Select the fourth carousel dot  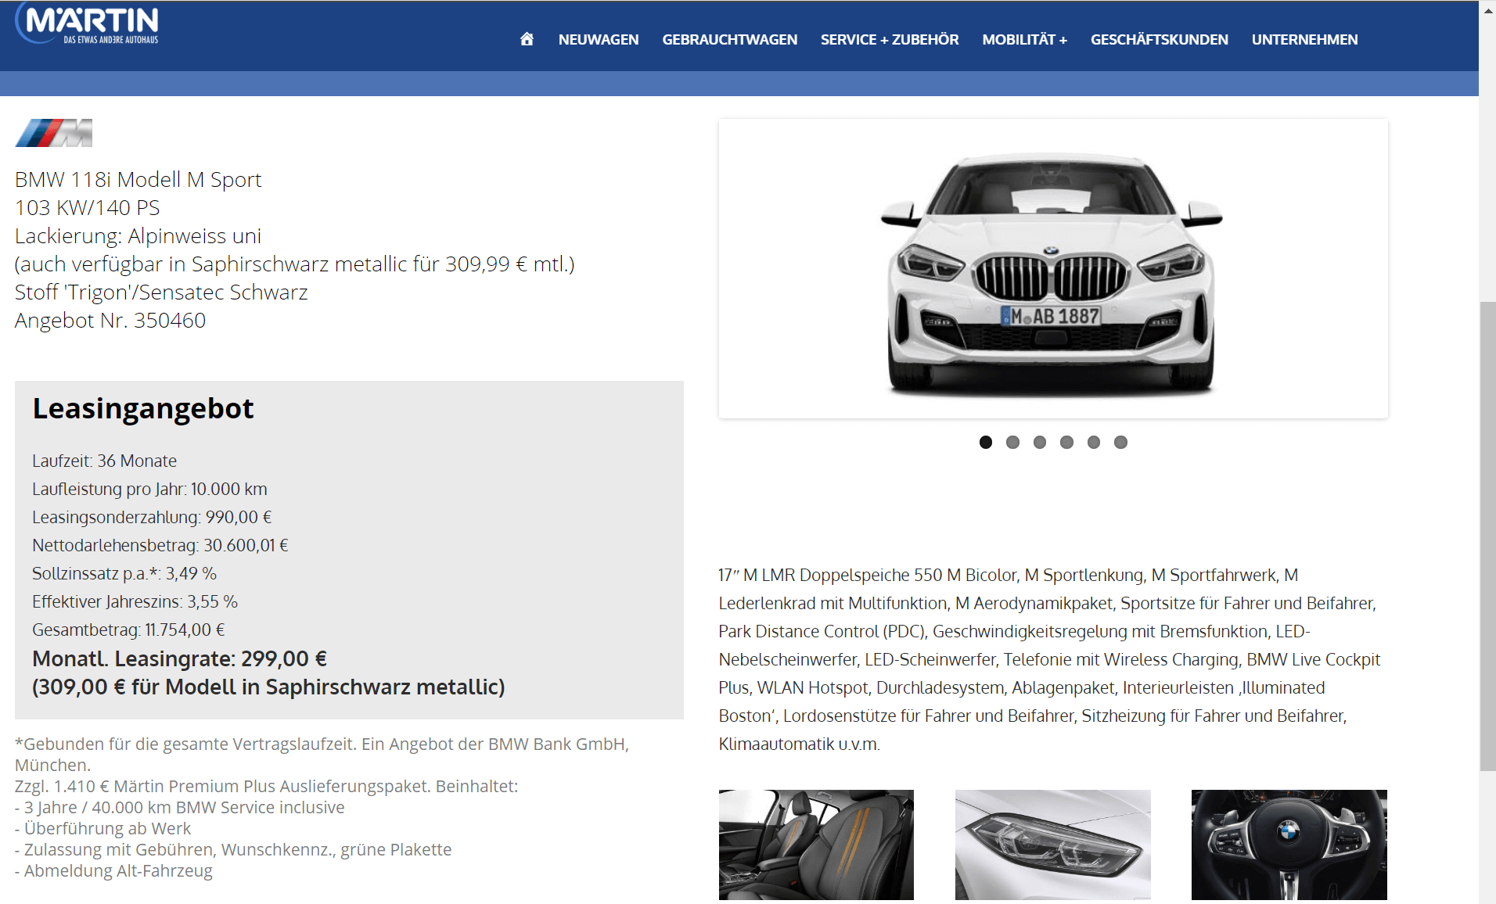click(1066, 443)
